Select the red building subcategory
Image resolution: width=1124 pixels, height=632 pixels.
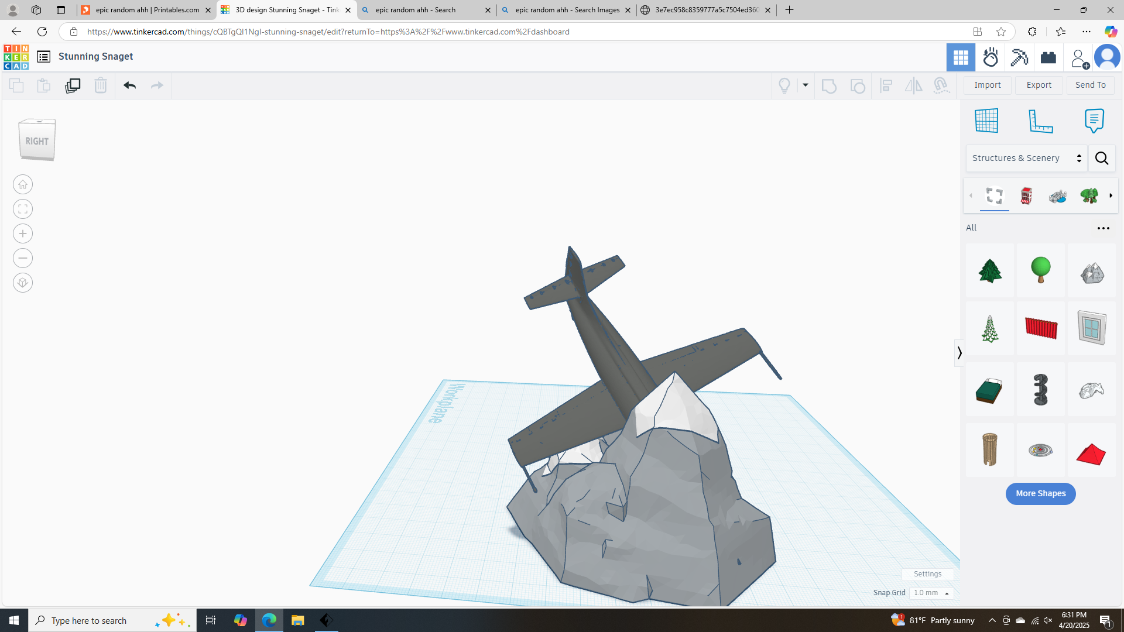(1026, 195)
